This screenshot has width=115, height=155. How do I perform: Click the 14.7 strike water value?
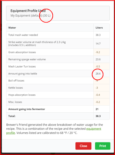(98, 44)
